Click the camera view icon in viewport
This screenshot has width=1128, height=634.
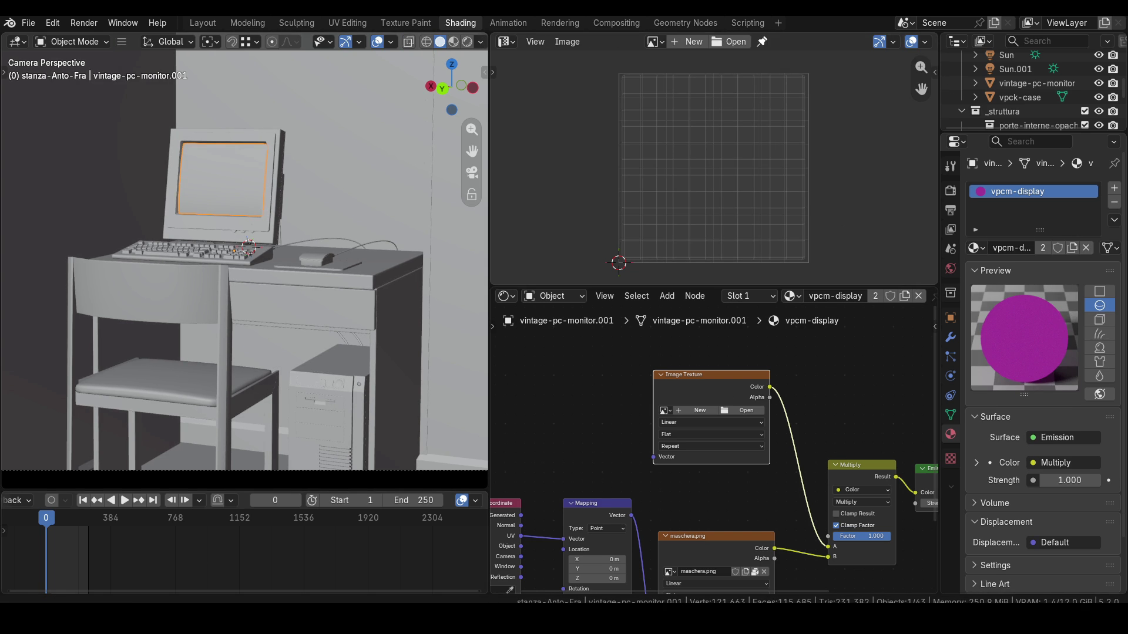point(472,173)
